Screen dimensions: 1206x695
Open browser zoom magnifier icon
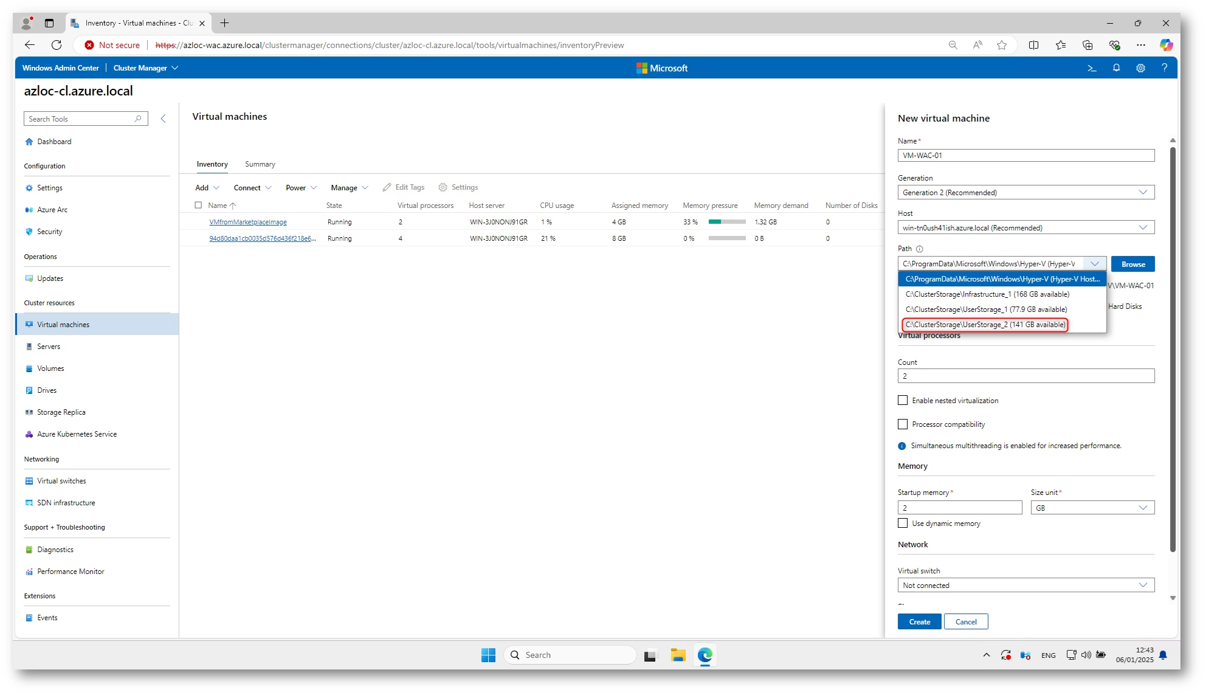pyautogui.click(x=953, y=45)
